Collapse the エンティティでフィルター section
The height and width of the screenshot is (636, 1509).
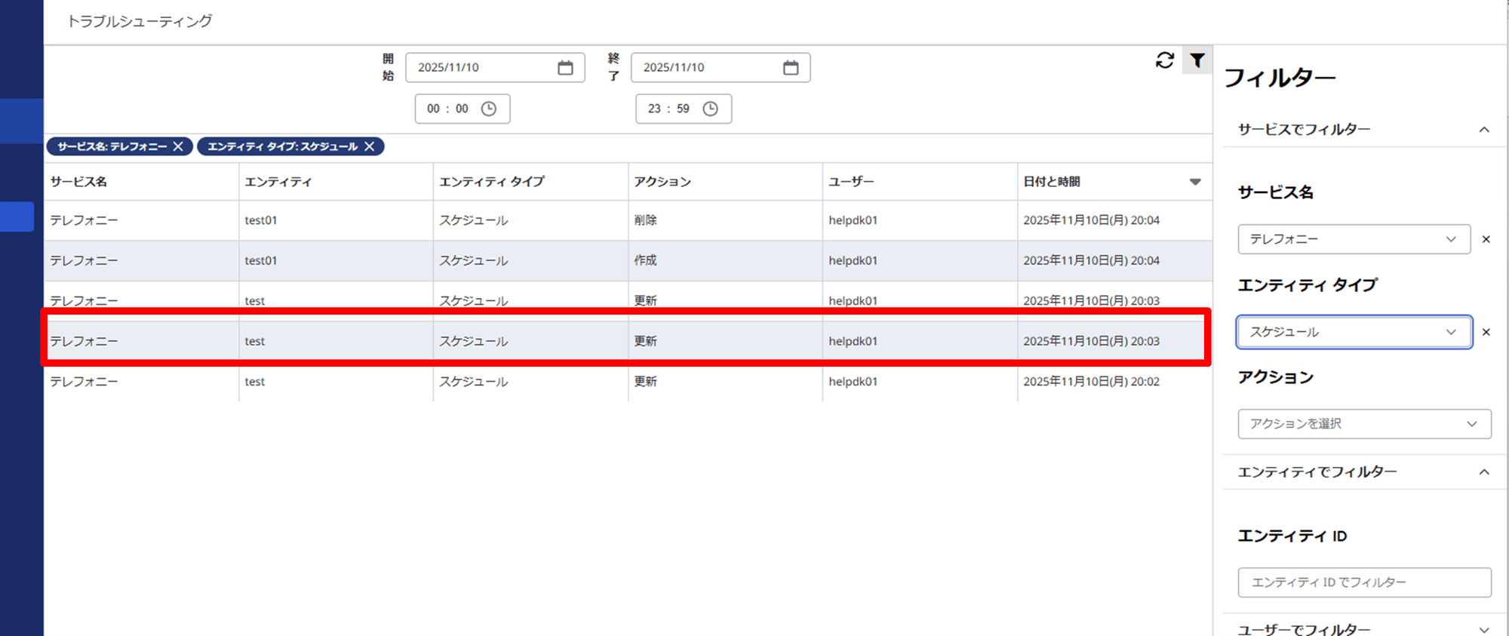(x=1483, y=472)
